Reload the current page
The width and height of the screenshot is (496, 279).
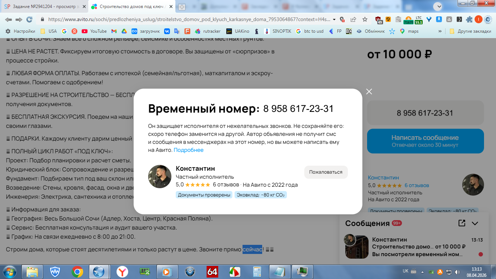[29, 20]
